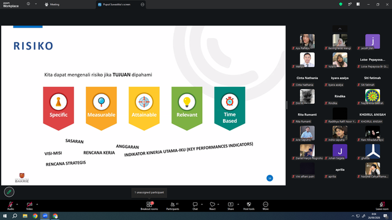Select jaizah jilan's purple avatar tile

click(x=372, y=41)
